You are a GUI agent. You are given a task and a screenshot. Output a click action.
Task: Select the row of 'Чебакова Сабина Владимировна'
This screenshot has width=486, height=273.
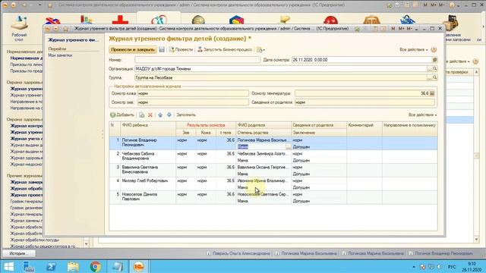pyautogui.click(x=273, y=157)
